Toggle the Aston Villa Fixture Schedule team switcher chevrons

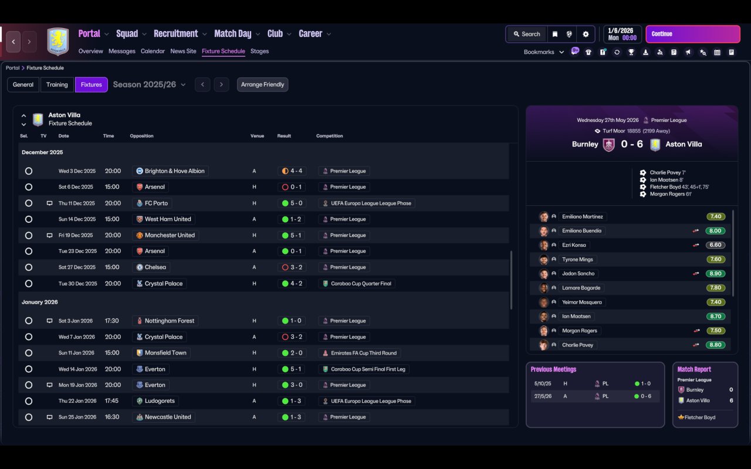[x=23, y=120]
